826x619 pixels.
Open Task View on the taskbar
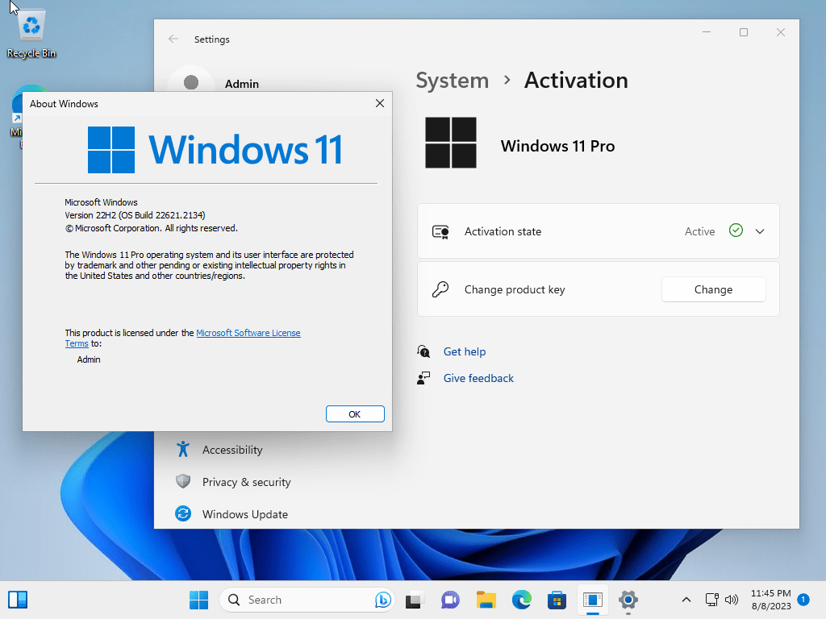pyautogui.click(x=415, y=600)
